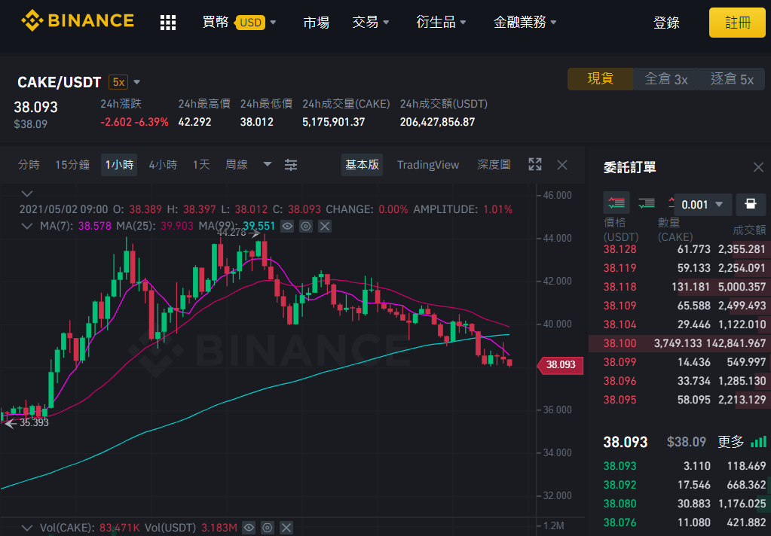Go to the 市場 menu item

point(317,22)
